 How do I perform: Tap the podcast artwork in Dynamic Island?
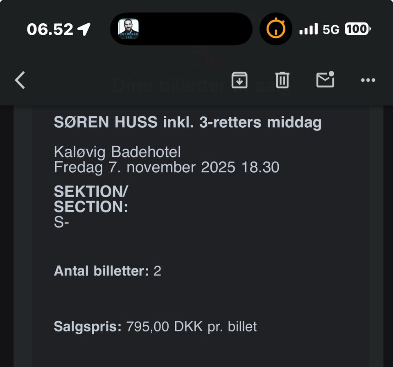(129, 29)
